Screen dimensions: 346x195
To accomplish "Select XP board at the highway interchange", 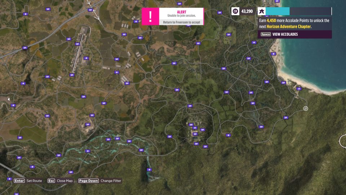I will (90, 10).
